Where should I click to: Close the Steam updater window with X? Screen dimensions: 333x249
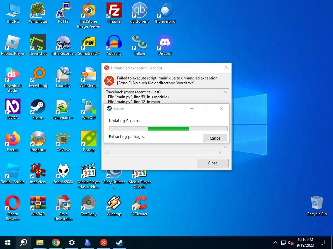pos(221,108)
